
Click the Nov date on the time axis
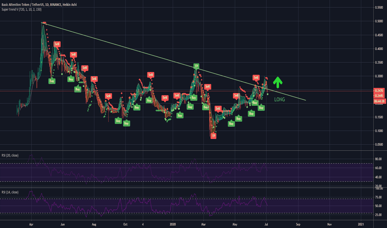coord(329,224)
